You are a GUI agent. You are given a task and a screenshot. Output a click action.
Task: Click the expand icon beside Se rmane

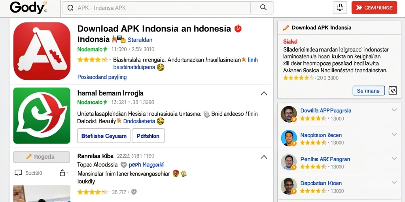click(393, 90)
